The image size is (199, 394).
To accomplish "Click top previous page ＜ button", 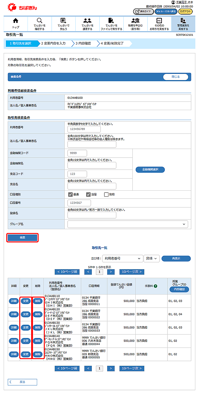I will 88,272.
